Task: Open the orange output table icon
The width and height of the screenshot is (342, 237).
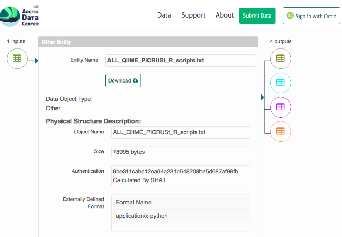Action: click(280, 131)
